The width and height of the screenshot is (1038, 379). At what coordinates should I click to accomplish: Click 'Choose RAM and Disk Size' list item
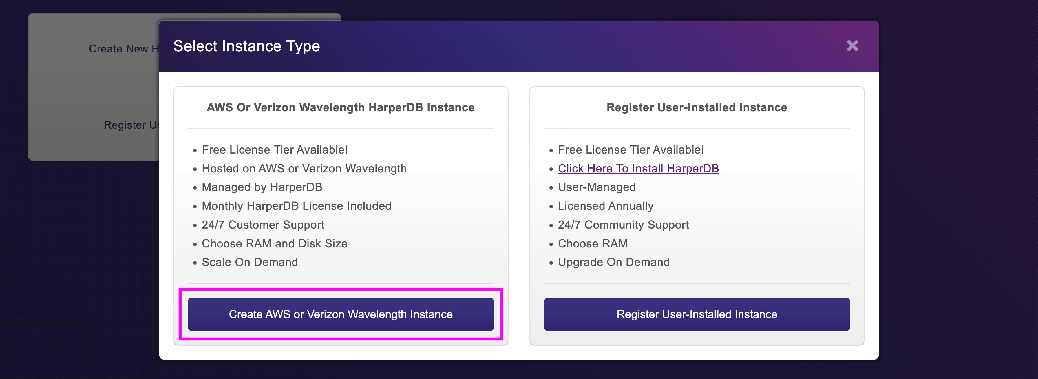[274, 243]
